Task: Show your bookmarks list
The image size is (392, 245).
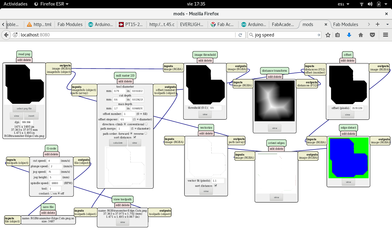Action: pyautogui.click(x=337, y=35)
